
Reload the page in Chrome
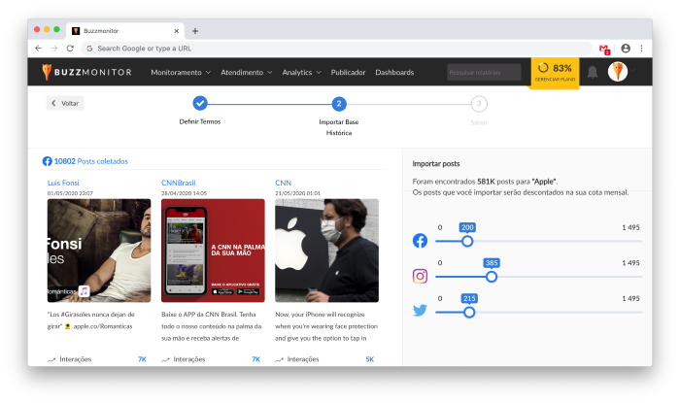tap(70, 48)
